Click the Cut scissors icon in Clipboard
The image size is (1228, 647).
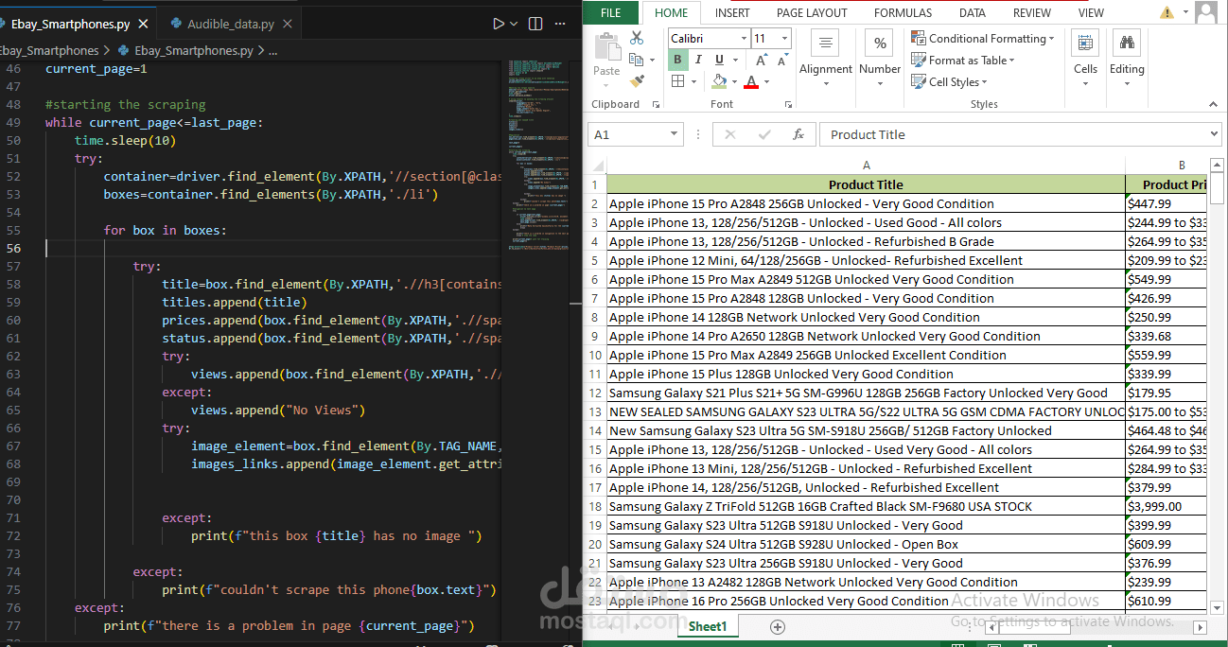(637, 38)
